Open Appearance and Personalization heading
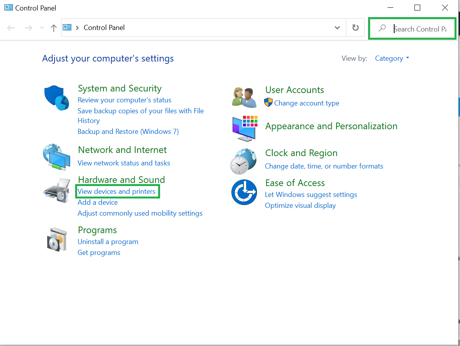This screenshot has width=460, height=346. [331, 126]
